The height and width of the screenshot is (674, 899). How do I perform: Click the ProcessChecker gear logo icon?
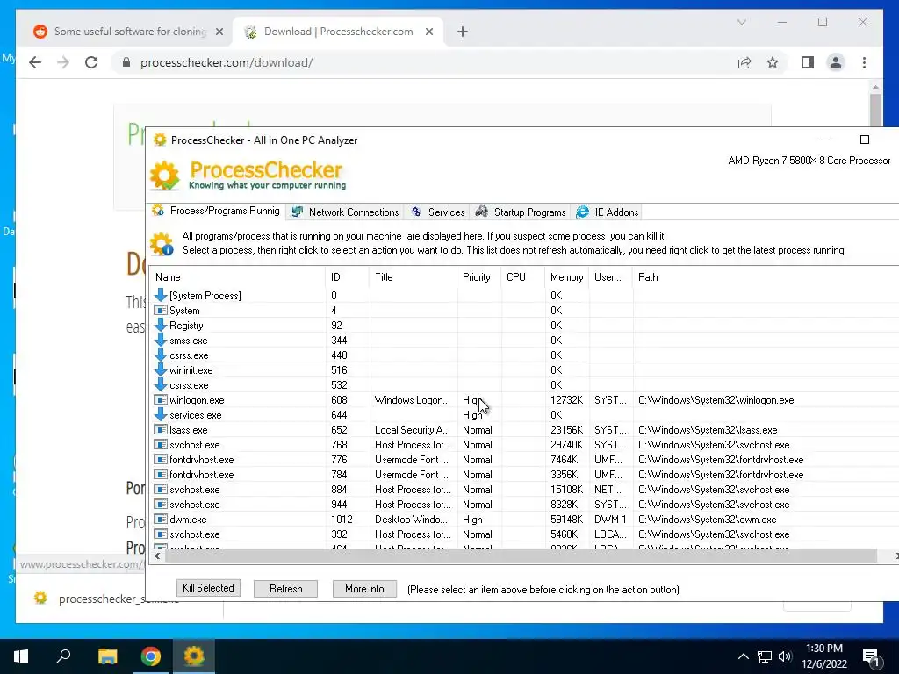point(164,176)
